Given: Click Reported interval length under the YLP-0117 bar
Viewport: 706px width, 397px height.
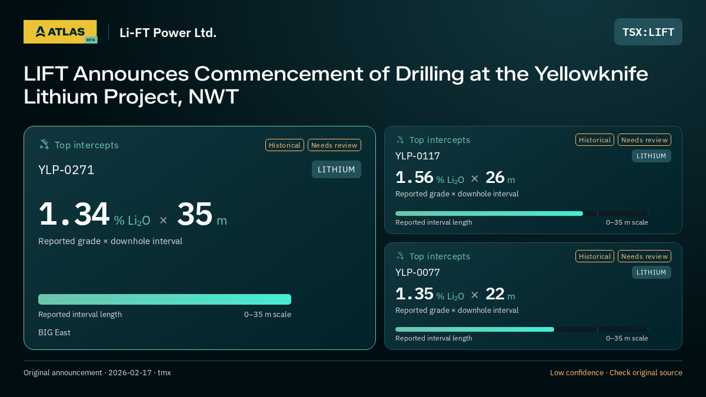Looking at the screenshot, I should point(434,222).
